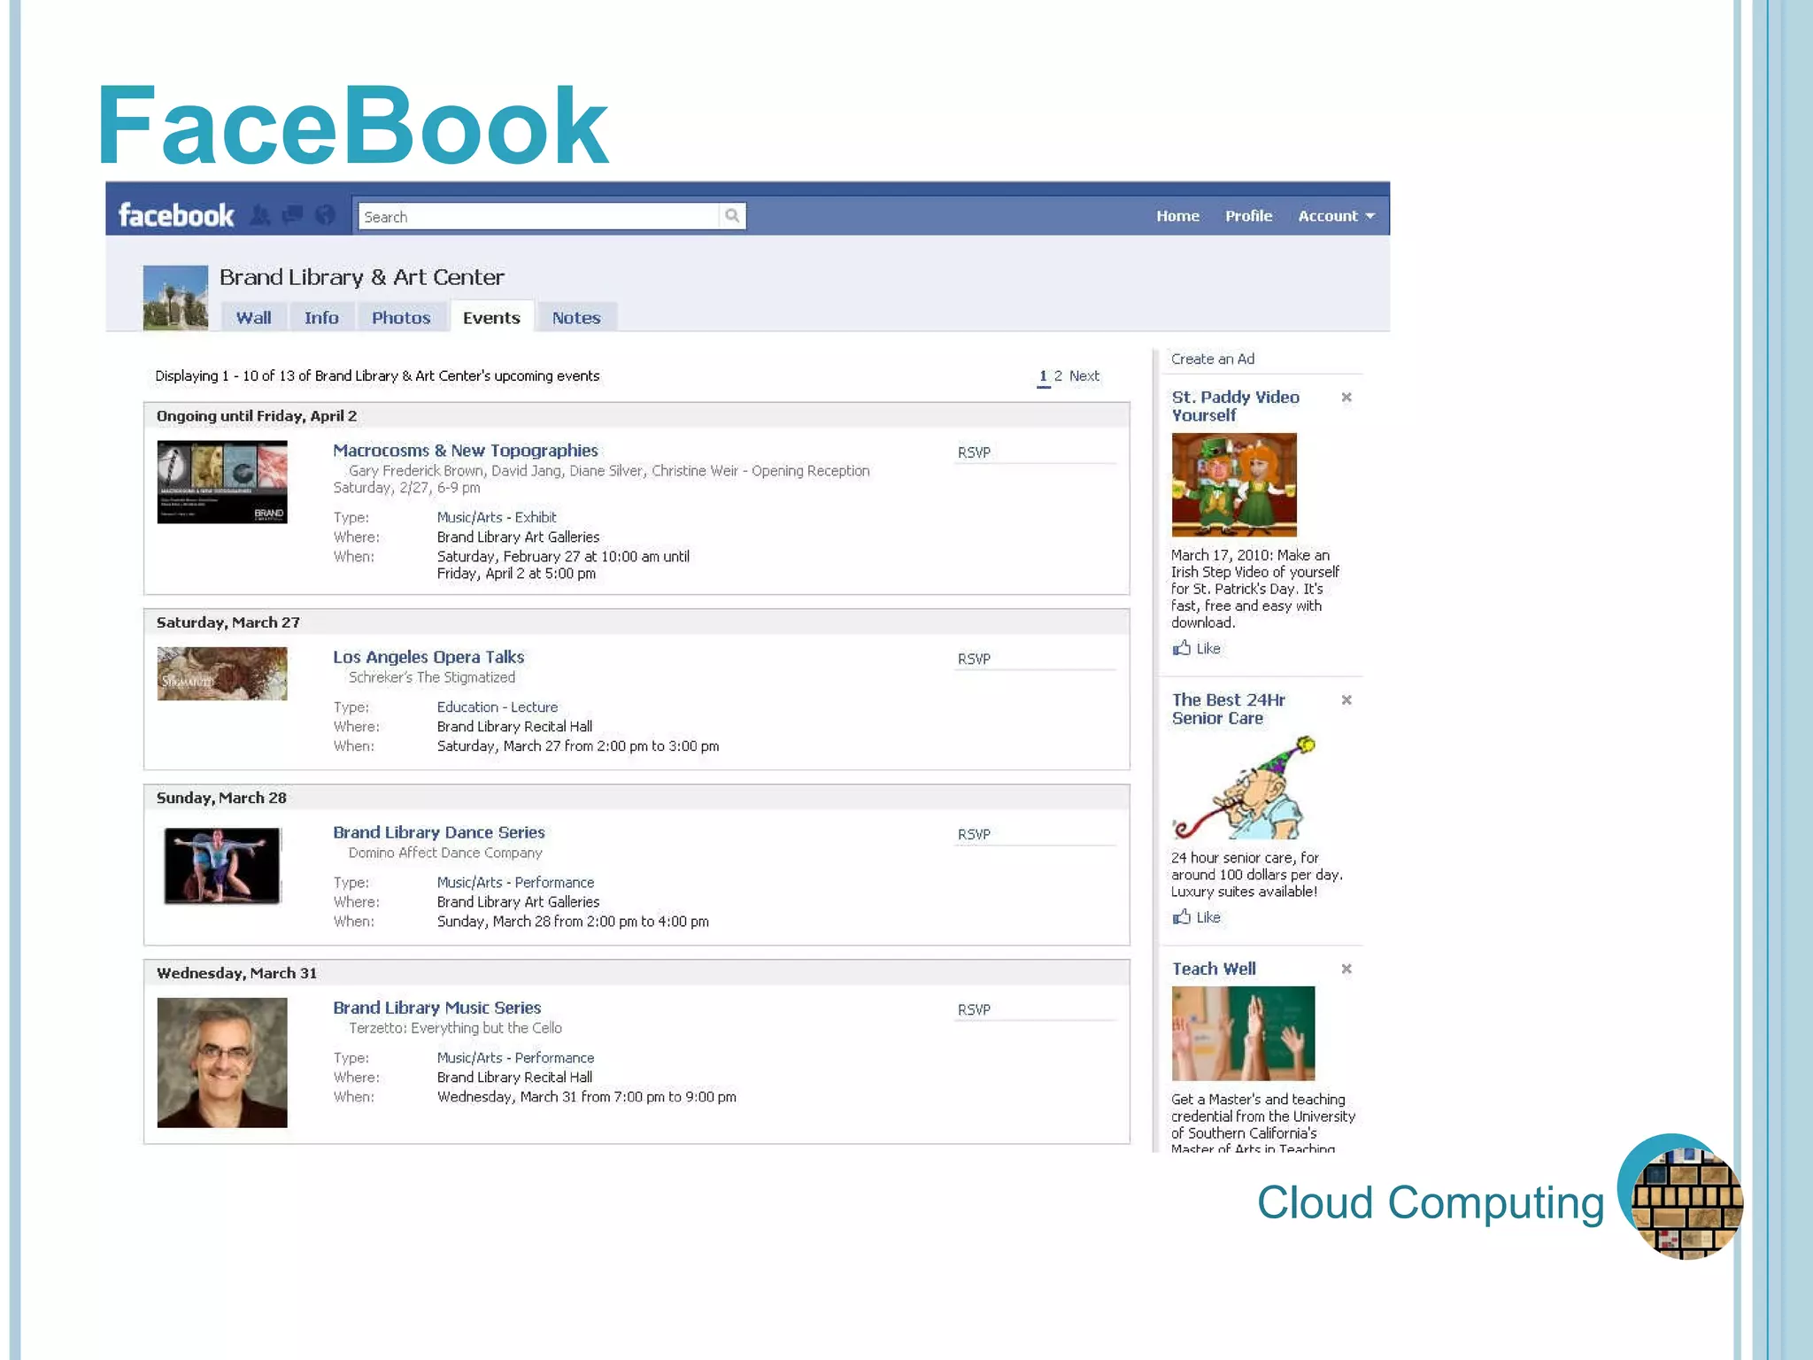1813x1360 pixels.
Task: Go to Home in the top bar
Action: click(x=1177, y=216)
